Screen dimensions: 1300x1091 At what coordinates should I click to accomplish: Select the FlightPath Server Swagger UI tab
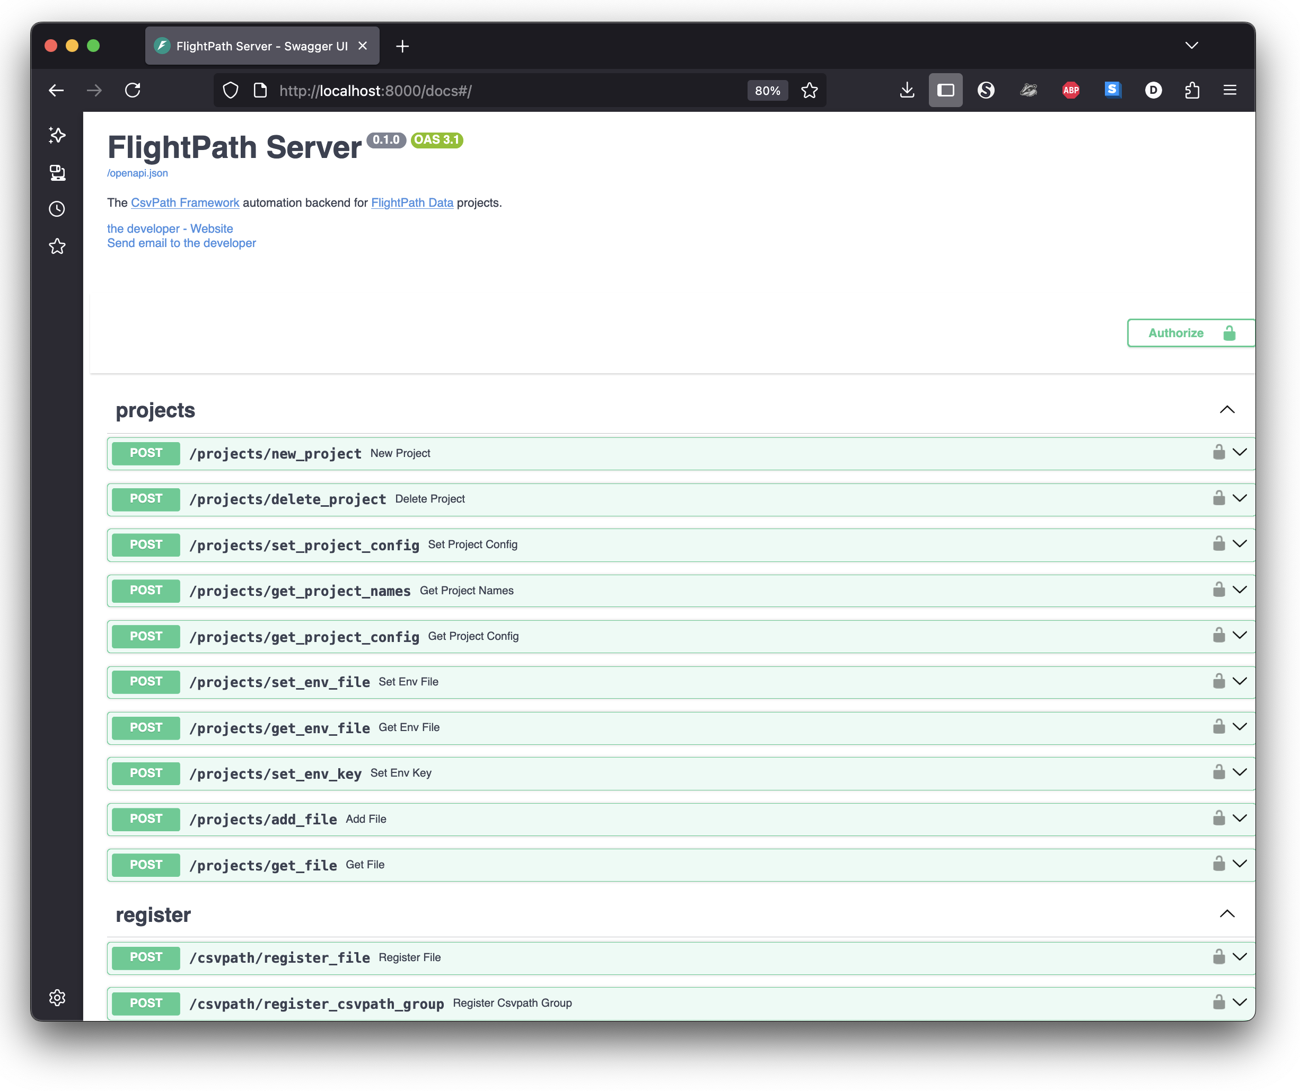tap(261, 46)
